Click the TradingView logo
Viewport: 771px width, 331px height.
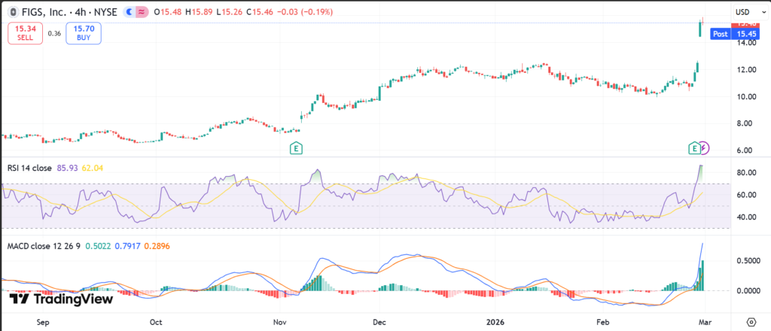coord(61,299)
